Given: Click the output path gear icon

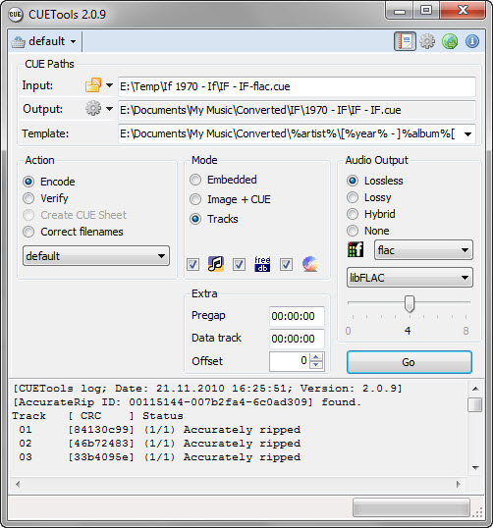Looking at the screenshot, I should (x=93, y=108).
